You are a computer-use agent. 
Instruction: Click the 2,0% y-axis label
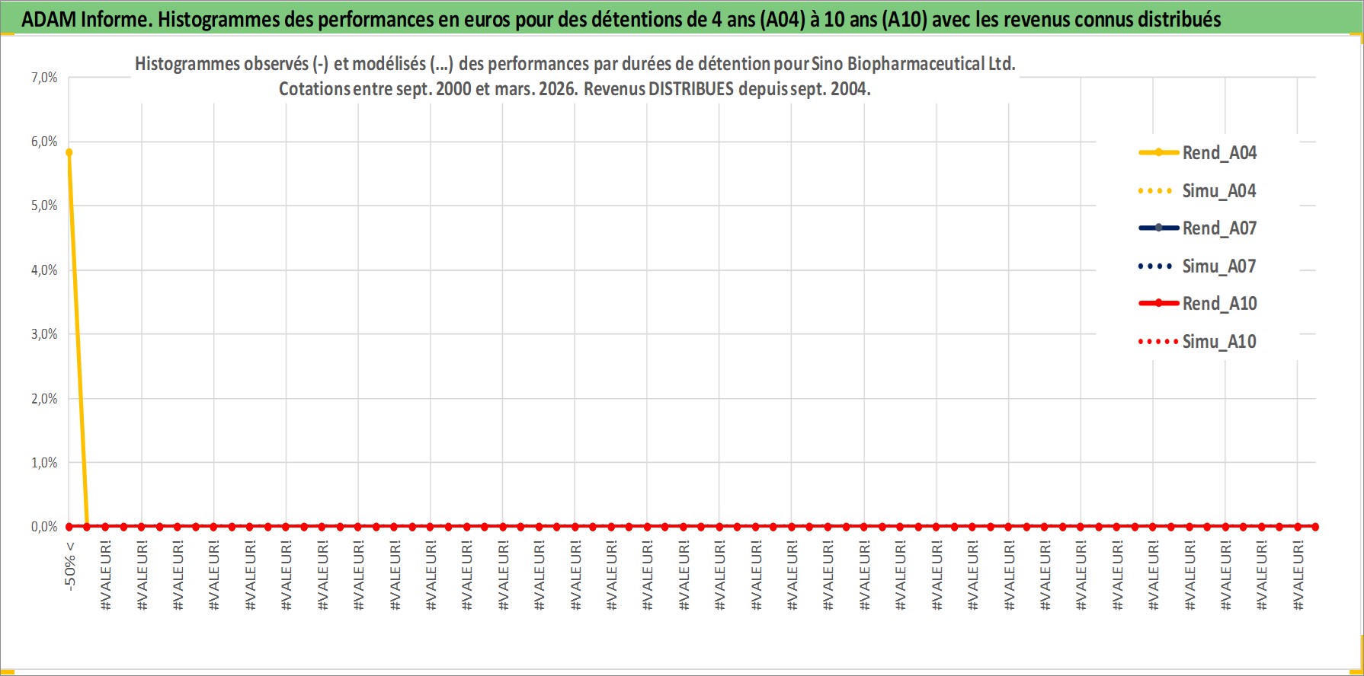(44, 399)
